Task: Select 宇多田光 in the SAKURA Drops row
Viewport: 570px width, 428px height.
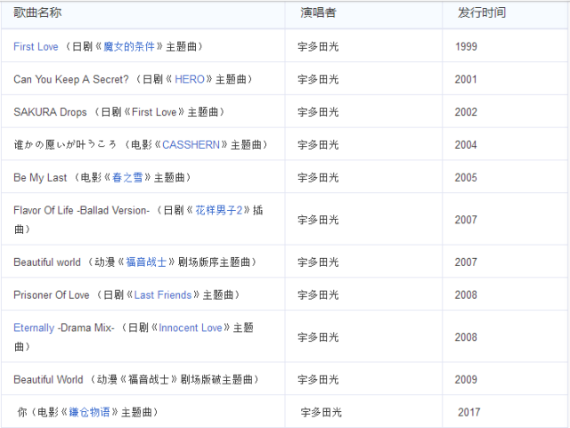Action: point(318,112)
